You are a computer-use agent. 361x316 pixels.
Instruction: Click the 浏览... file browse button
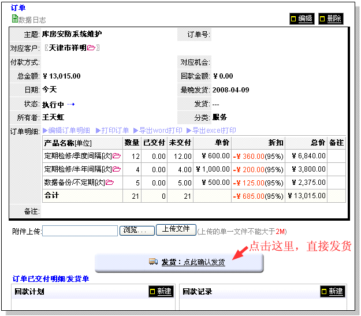[137, 231]
